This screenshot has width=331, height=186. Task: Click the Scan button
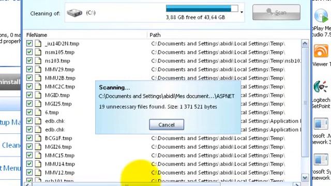click(276, 12)
